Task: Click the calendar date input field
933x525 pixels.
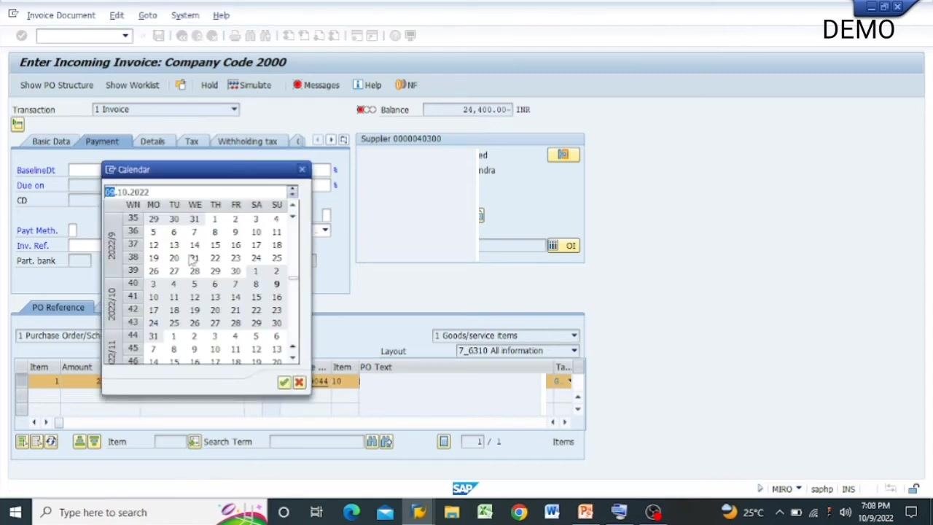Action: (195, 192)
